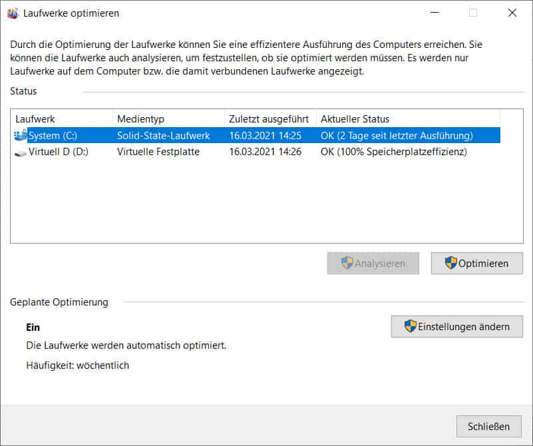Image resolution: width=533 pixels, height=446 pixels.
Task: Click the System (C:) drive icon
Action: click(21, 135)
